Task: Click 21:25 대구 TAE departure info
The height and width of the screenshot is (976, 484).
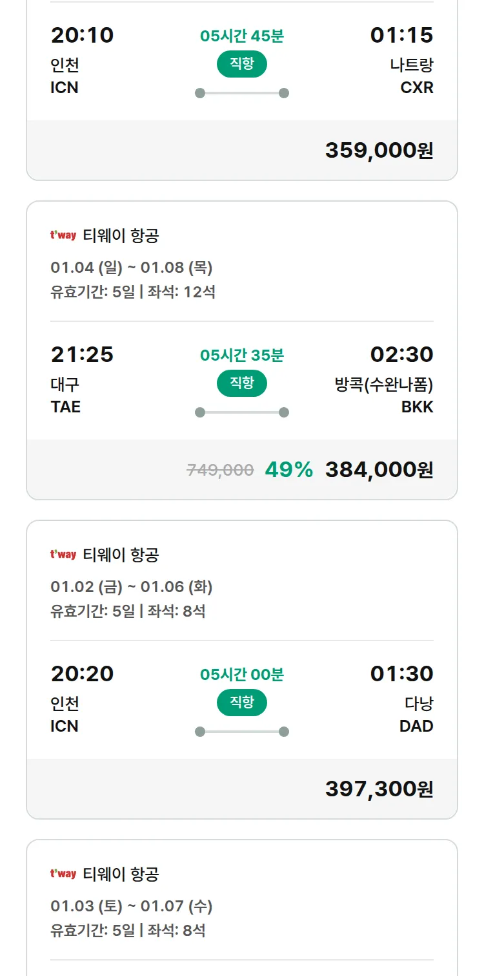Action: pos(82,381)
